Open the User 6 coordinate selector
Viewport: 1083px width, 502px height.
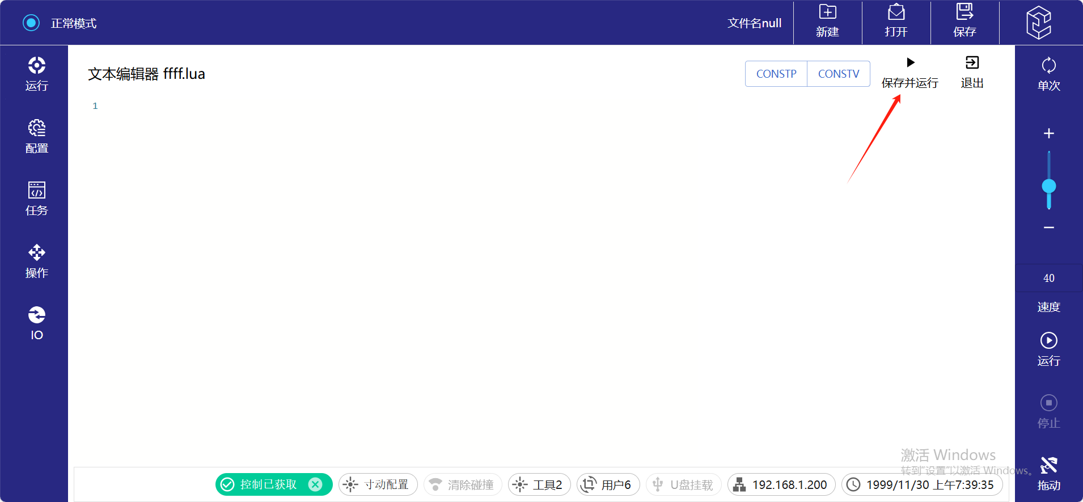608,484
